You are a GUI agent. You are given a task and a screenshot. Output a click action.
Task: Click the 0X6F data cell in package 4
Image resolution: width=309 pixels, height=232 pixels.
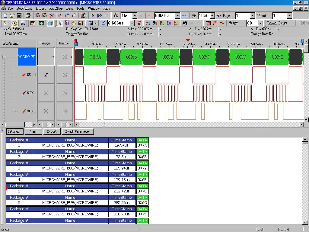pyautogui.click(x=142, y=180)
